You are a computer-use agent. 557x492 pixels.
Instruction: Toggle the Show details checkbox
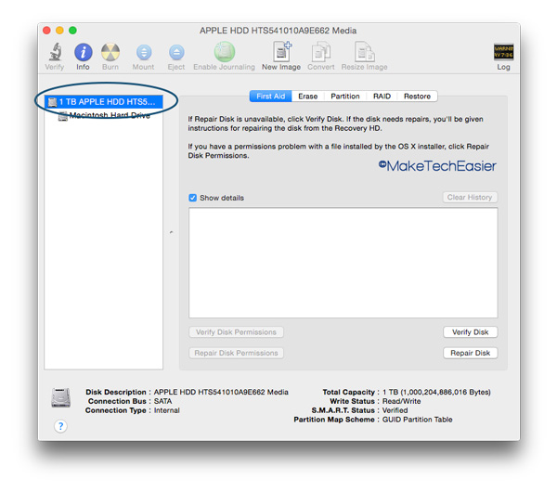point(192,198)
